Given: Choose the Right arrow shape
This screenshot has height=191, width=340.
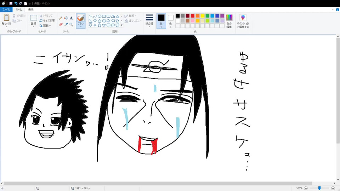Looking at the screenshot, I should click(108, 21).
